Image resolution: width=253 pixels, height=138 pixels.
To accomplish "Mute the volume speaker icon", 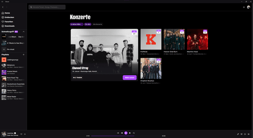I will pyautogui.click(x=245, y=134).
